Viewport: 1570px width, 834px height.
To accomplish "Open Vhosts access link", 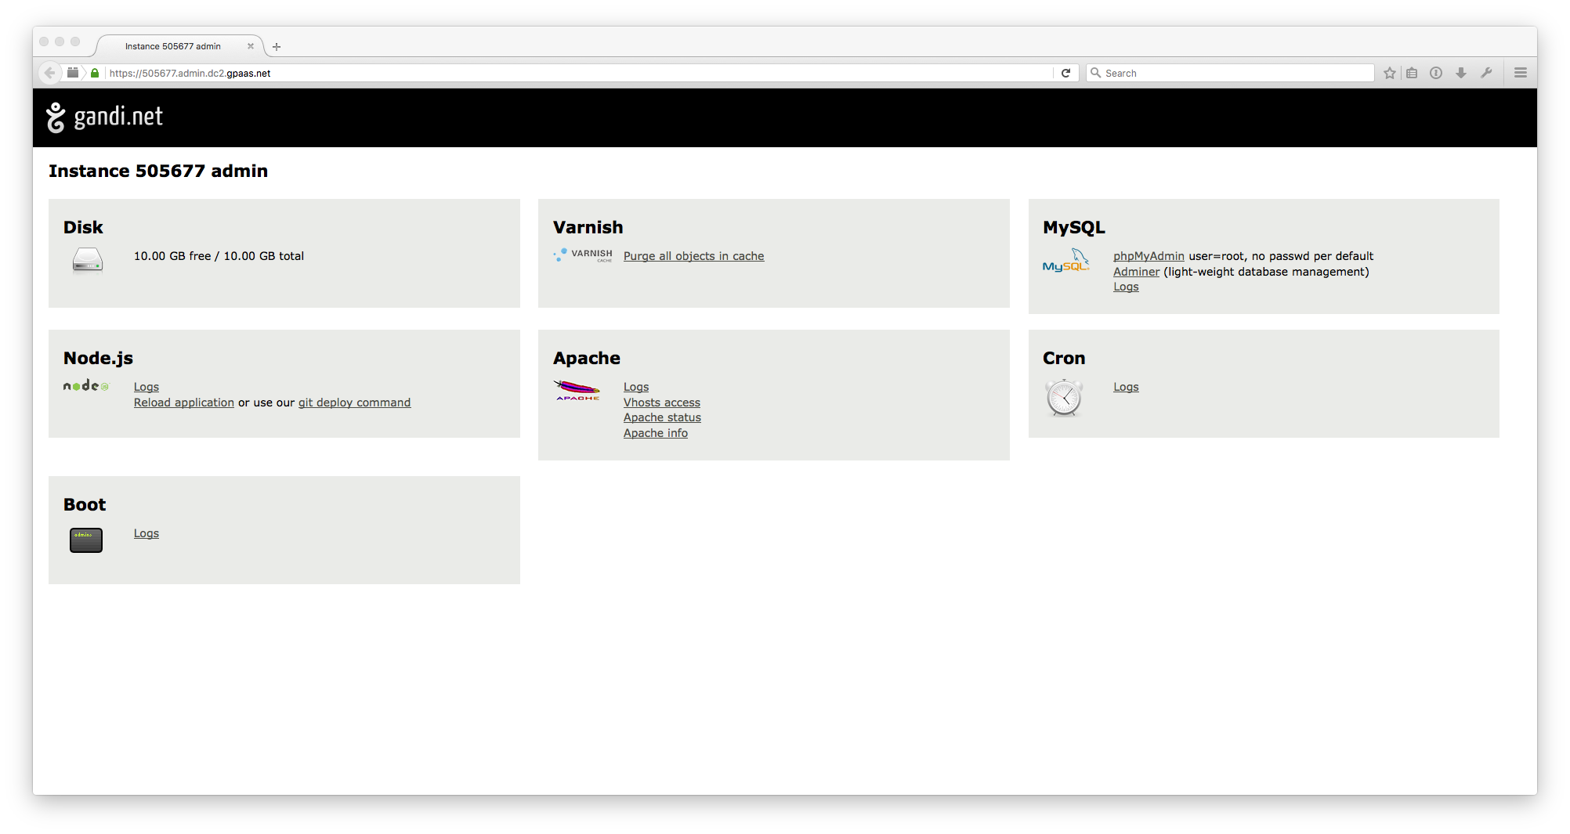I will click(x=662, y=403).
